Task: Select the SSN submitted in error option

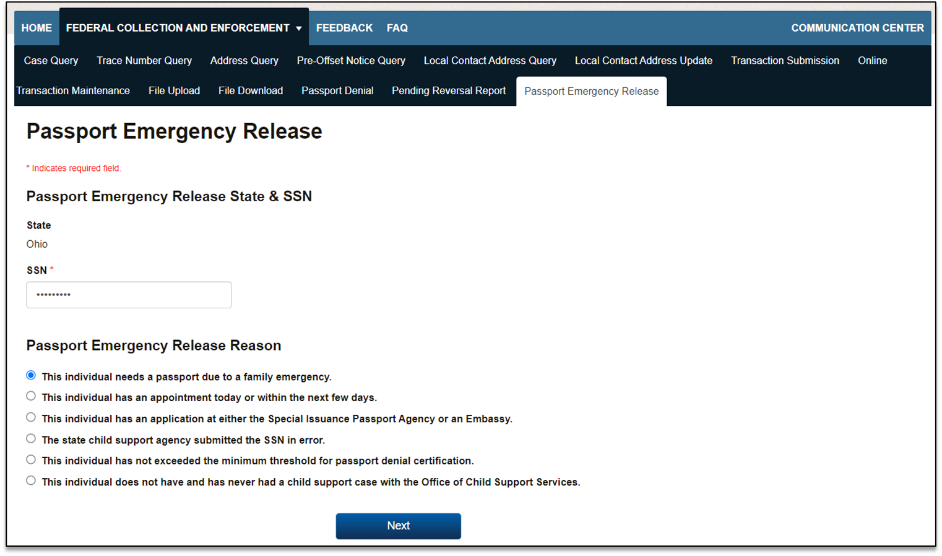Action: coord(31,439)
